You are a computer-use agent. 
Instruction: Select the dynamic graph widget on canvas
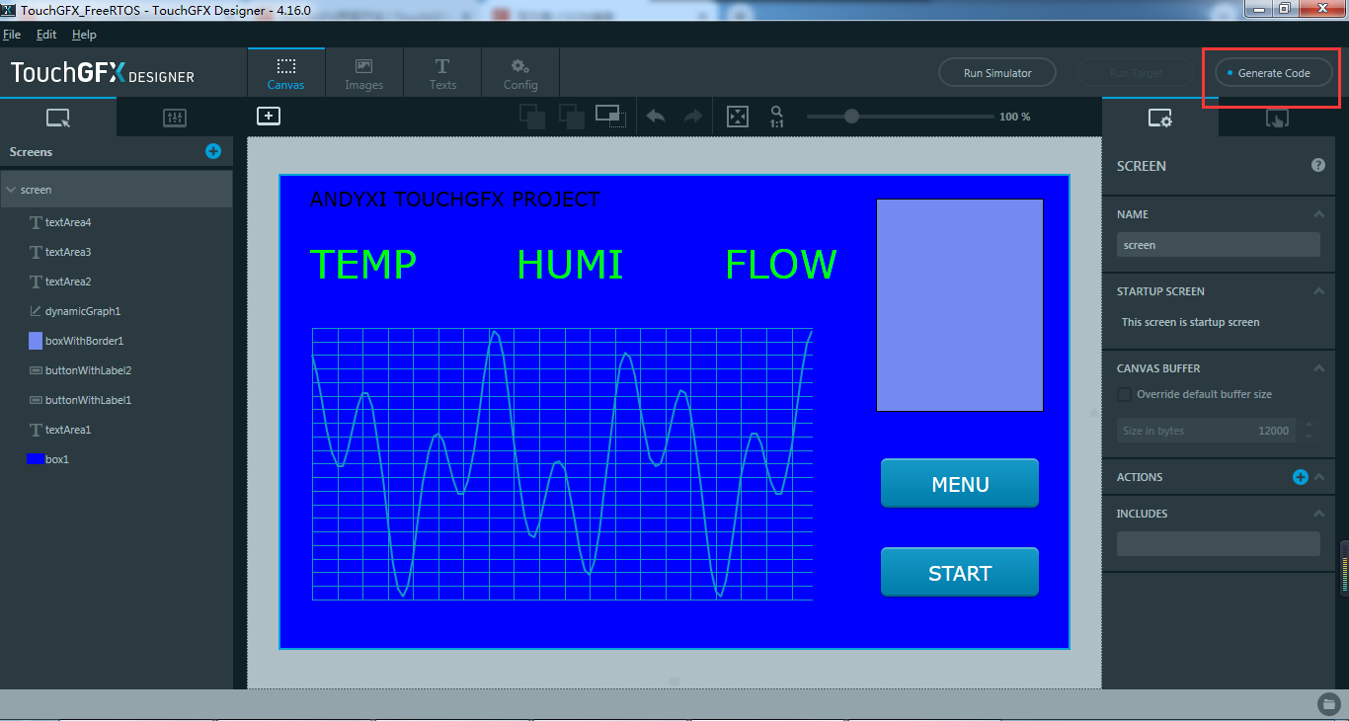[x=562, y=464]
